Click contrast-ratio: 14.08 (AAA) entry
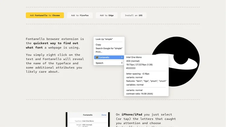The height and width of the screenshot is (127, 226). (140, 94)
